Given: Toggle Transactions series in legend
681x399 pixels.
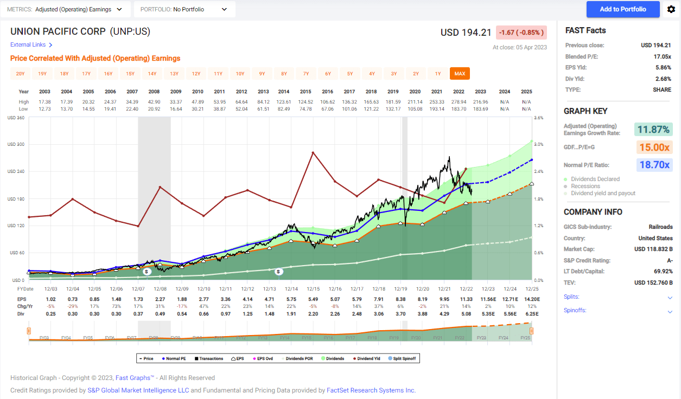Looking at the screenshot, I should pyautogui.click(x=209, y=358).
